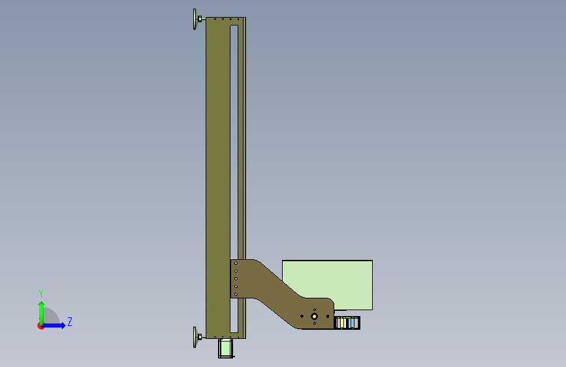566x367 pixels.
Task: Select the light green motor below the column
Action: click(x=226, y=348)
